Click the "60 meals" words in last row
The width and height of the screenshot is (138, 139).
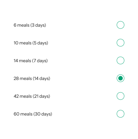pos(23,114)
